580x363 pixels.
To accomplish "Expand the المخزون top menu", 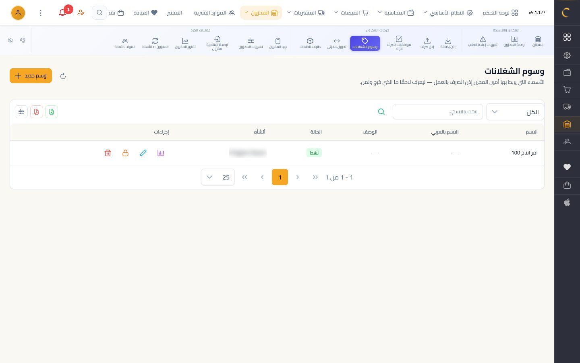I will 261,13.
